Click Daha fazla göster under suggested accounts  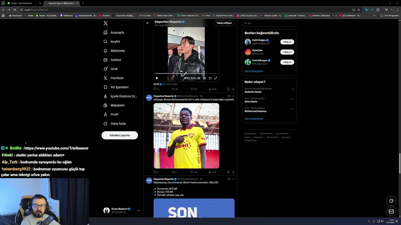click(254, 71)
